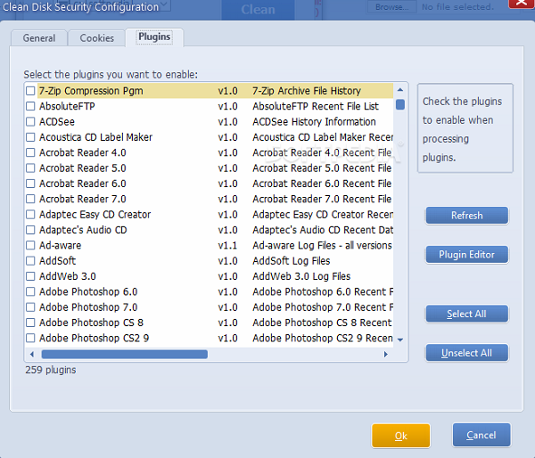Enable the Acrobat Reader 7.0 checkbox
Screen dimensions: 535x458
pos(30,199)
